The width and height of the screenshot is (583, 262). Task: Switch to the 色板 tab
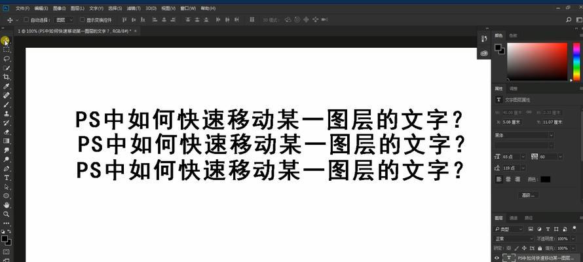[513, 35]
